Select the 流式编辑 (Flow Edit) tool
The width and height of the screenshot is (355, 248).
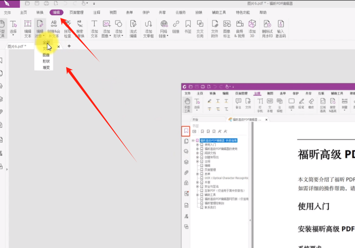click(x=133, y=27)
